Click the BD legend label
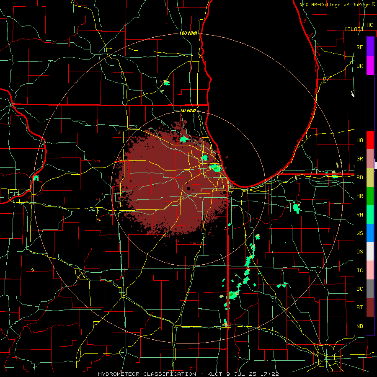The image size is (377, 377). (x=359, y=178)
